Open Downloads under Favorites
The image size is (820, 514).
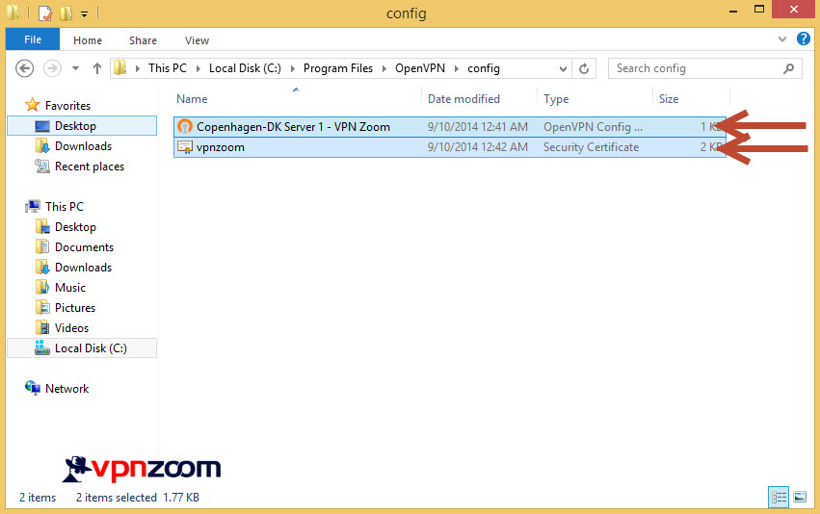tap(83, 146)
